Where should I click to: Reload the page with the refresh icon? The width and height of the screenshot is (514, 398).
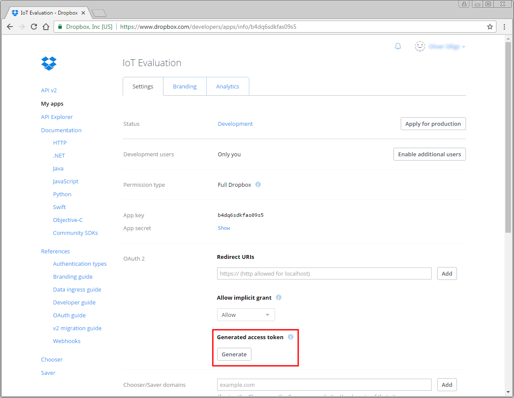(34, 27)
